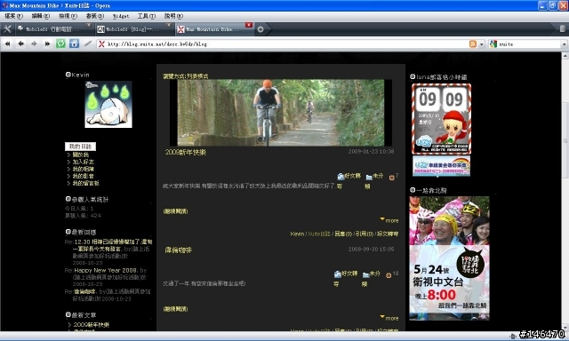Click the Google search engine icon
Screen dimensions: 569x341
coord(493,44)
